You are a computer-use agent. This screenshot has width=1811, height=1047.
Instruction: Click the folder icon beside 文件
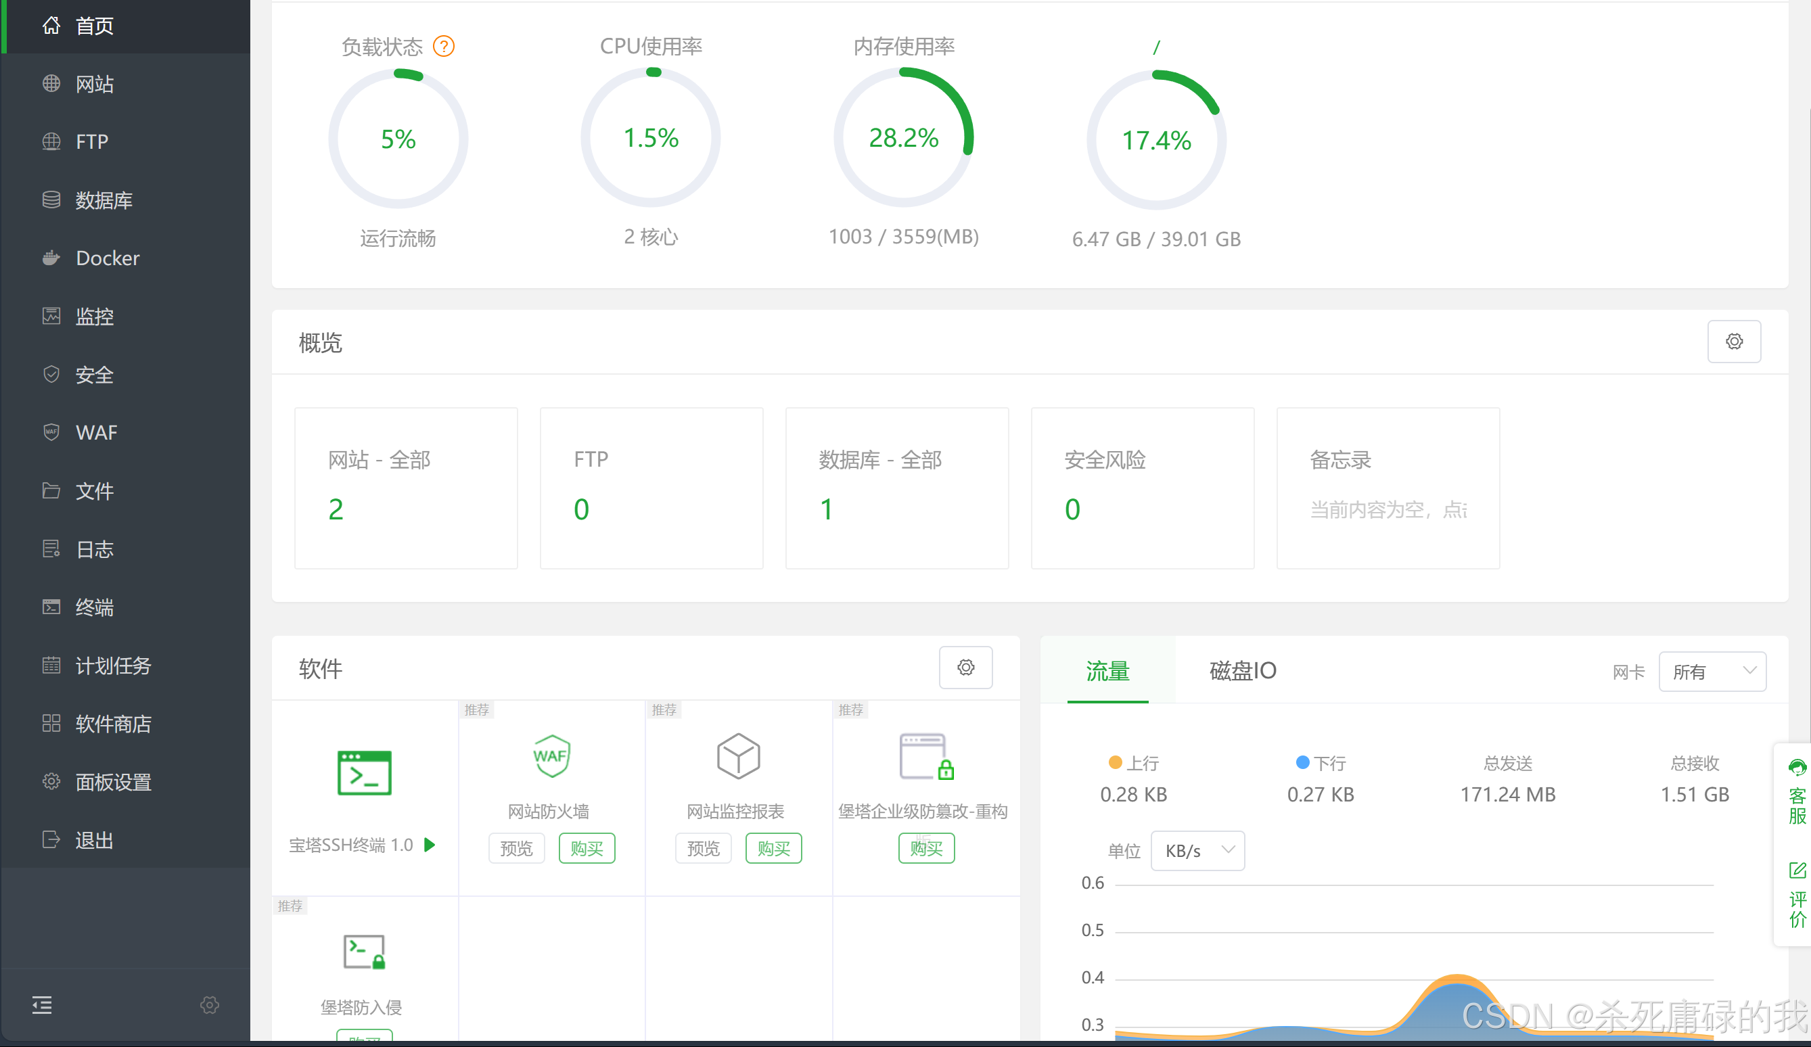point(51,490)
